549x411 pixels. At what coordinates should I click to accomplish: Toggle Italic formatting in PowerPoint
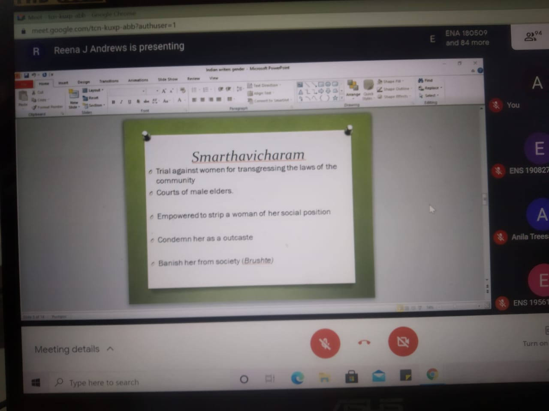[121, 102]
